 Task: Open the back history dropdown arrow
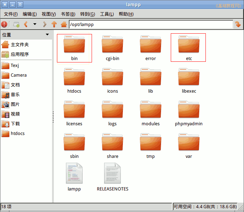tap(35, 24)
